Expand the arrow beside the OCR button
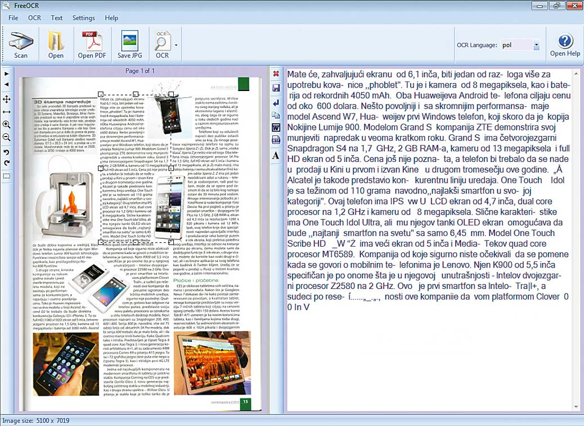The height and width of the screenshot is (426, 584). (176, 45)
